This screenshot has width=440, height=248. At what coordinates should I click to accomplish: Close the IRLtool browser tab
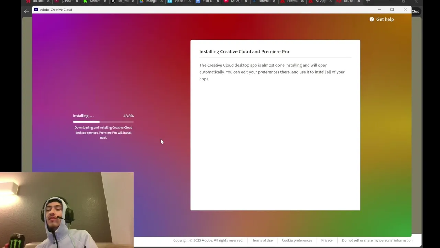pyautogui.click(x=48, y=1)
